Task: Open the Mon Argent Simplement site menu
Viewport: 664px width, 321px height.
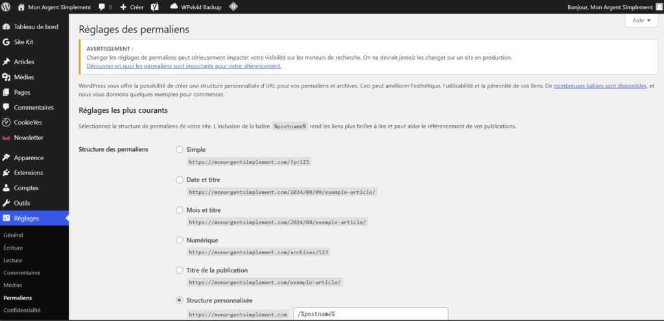Action: click(x=58, y=7)
